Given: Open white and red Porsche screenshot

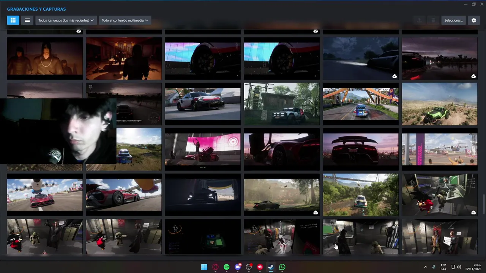Looking at the screenshot, I should pyautogui.click(x=203, y=104).
